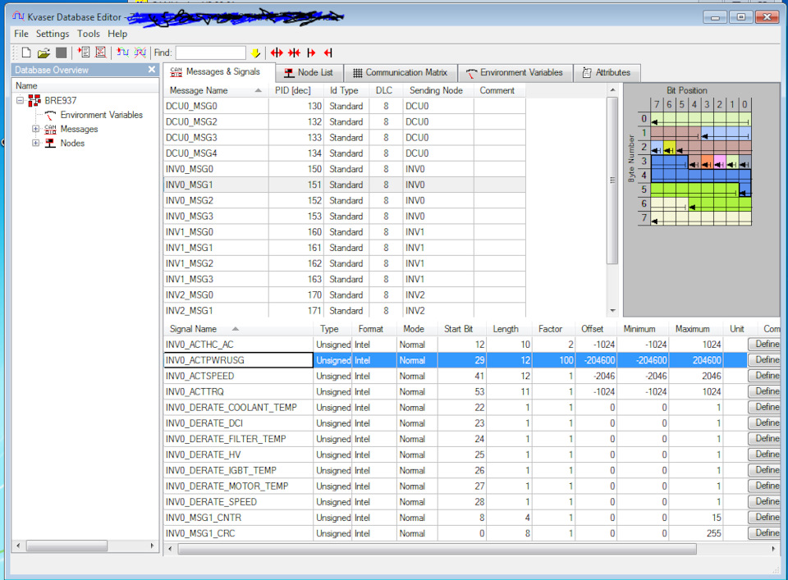Click the bright green byte 5 block
Image resolution: width=788 pixels, height=580 pixels.
(x=694, y=190)
